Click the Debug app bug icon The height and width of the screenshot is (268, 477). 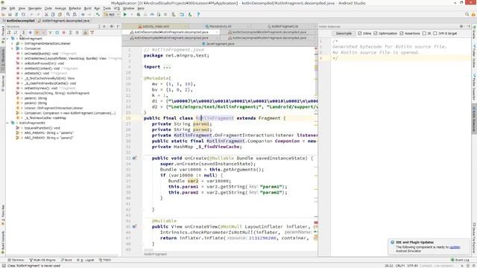(x=139, y=14)
